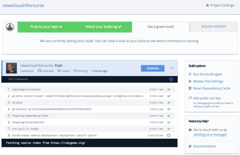Select the Get a green build step
Viewport: 240px width, 155px height.
(160, 27)
